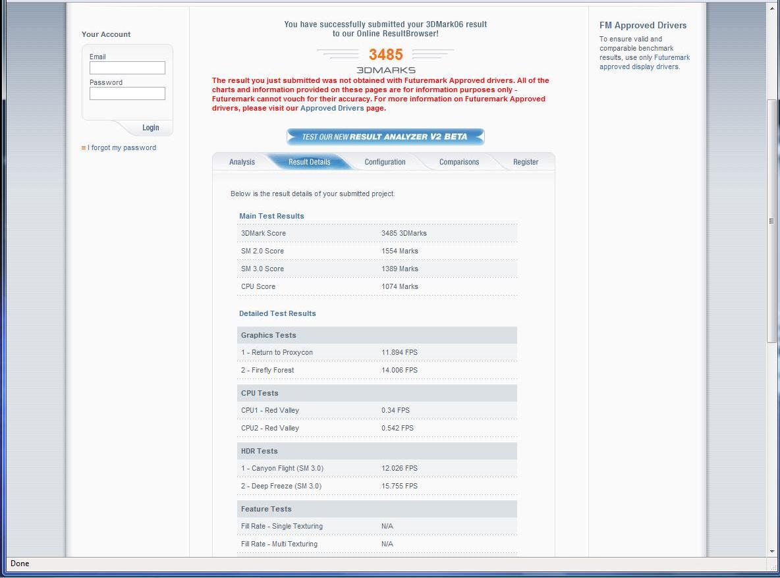This screenshot has height=578, width=780.
Task: Click 'CPU2 - Red Valley' row label
Action: pyautogui.click(x=269, y=429)
